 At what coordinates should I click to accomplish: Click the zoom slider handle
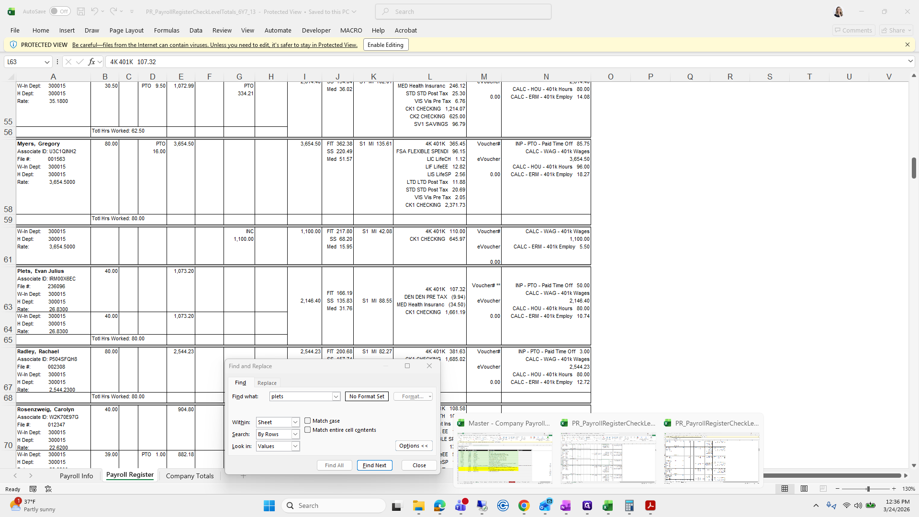coord(868,489)
